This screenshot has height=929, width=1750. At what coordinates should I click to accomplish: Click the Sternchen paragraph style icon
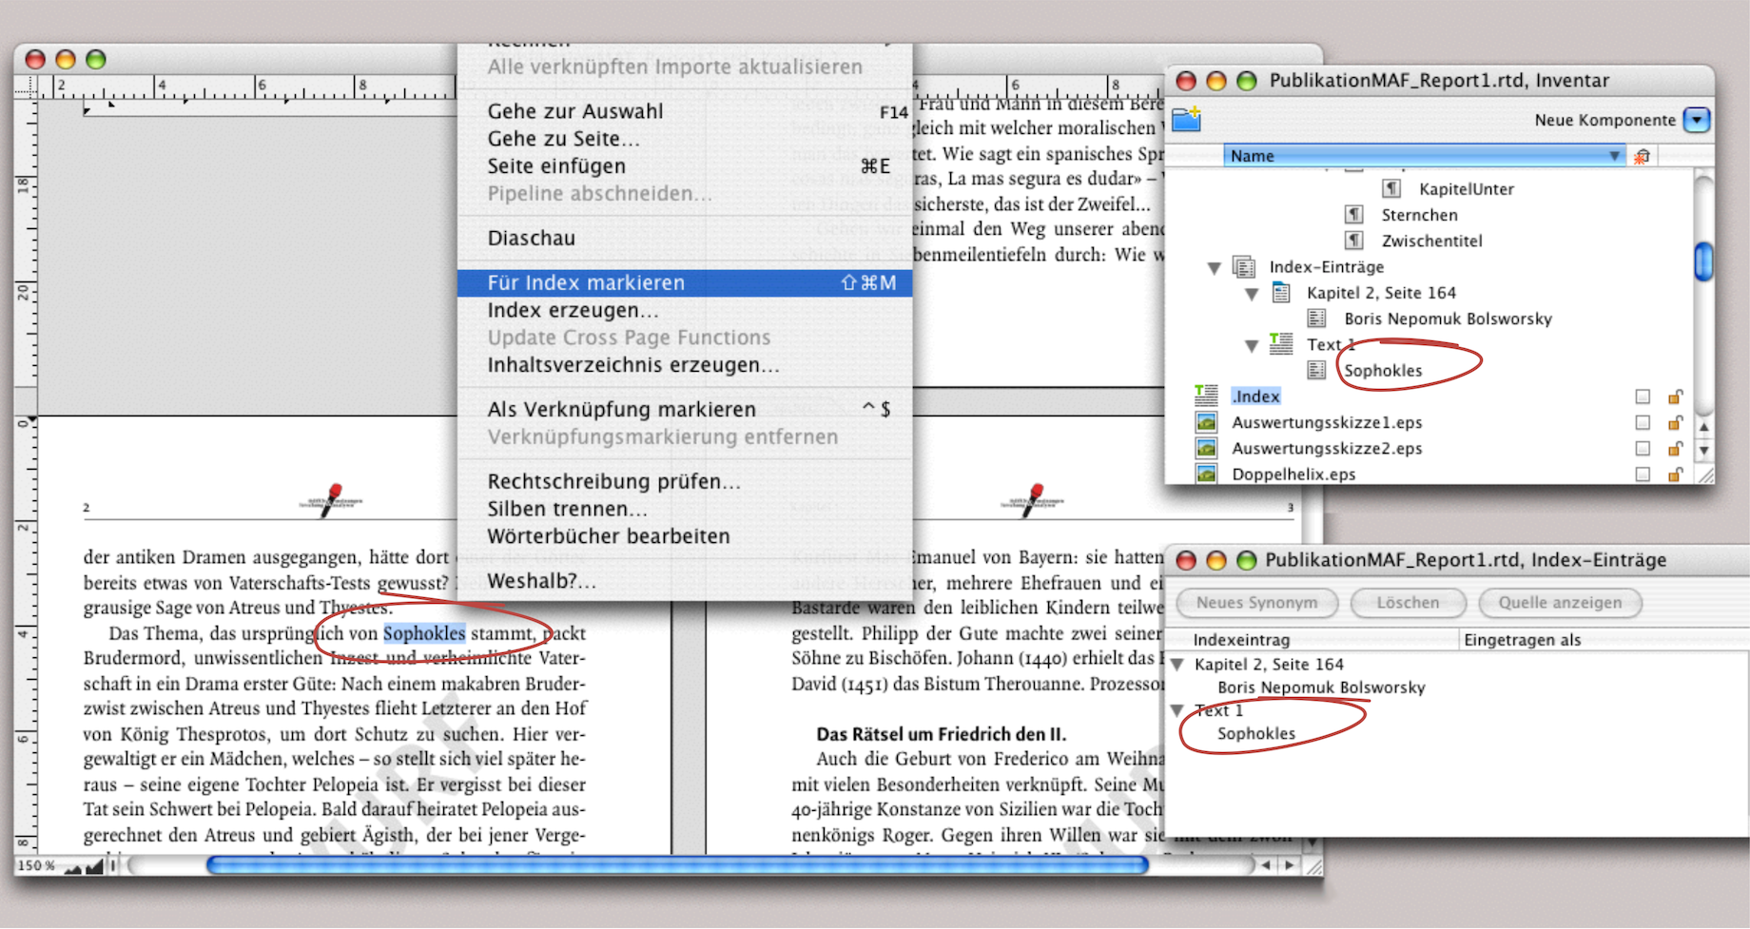coord(1353,215)
